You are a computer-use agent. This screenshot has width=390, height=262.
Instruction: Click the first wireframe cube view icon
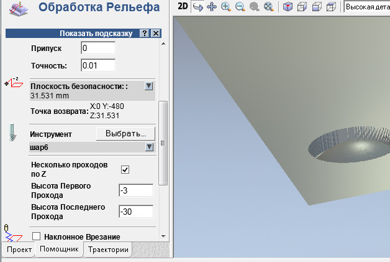click(302, 7)
